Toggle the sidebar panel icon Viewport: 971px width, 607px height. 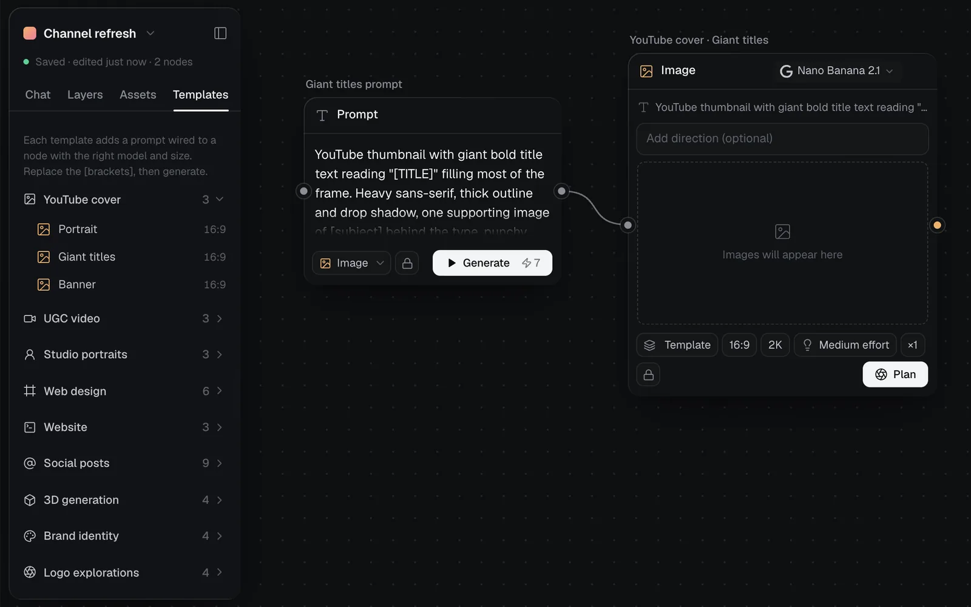[220, 33]
